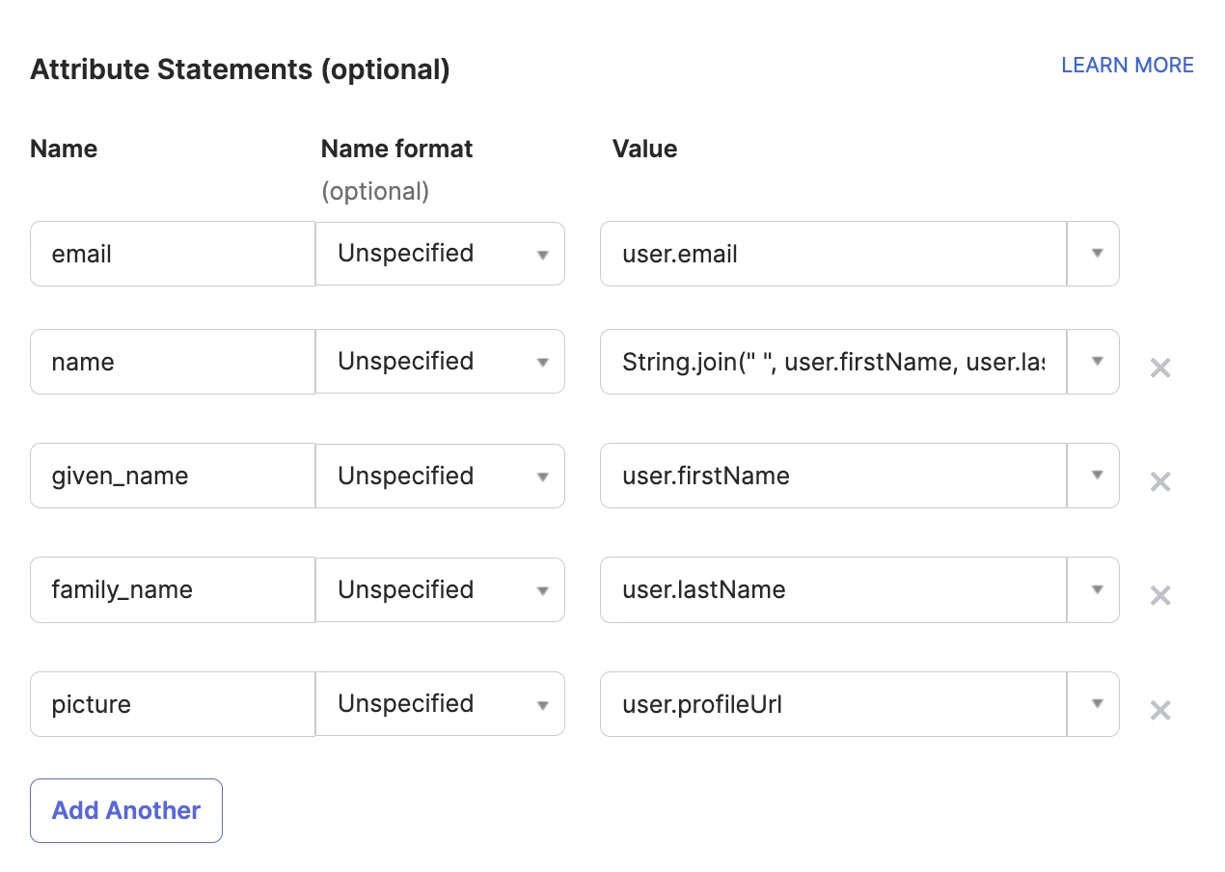Screen dimensions: 1225x872
Task: Expand Name format dropdown for family_name
Action: tap(440, 589)
